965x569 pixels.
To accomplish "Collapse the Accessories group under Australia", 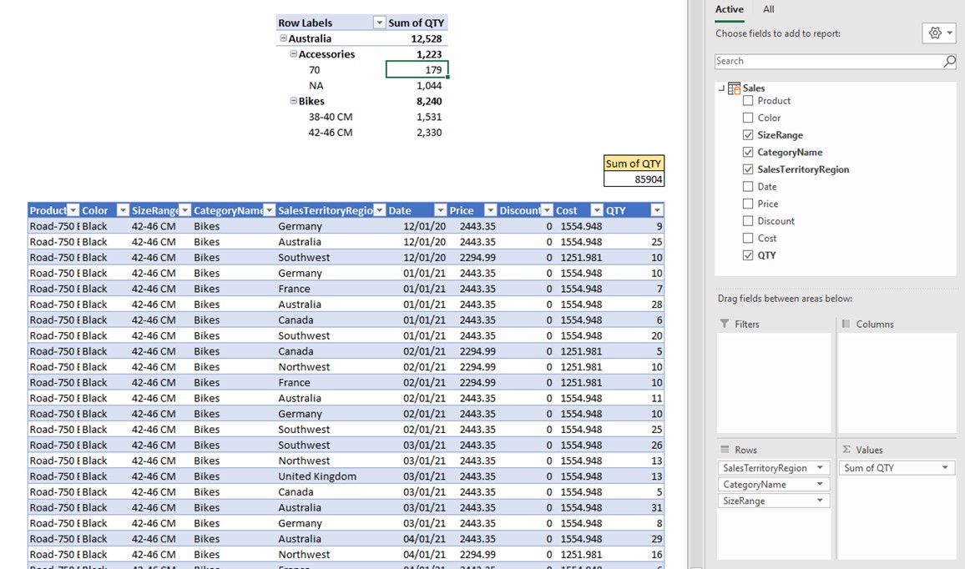I will click(x=294, y=54).
